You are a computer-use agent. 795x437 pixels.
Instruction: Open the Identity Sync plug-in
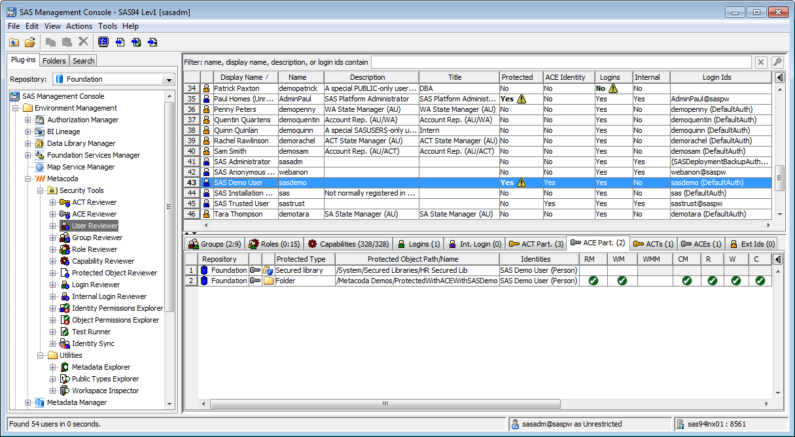(x=93, y=343)
